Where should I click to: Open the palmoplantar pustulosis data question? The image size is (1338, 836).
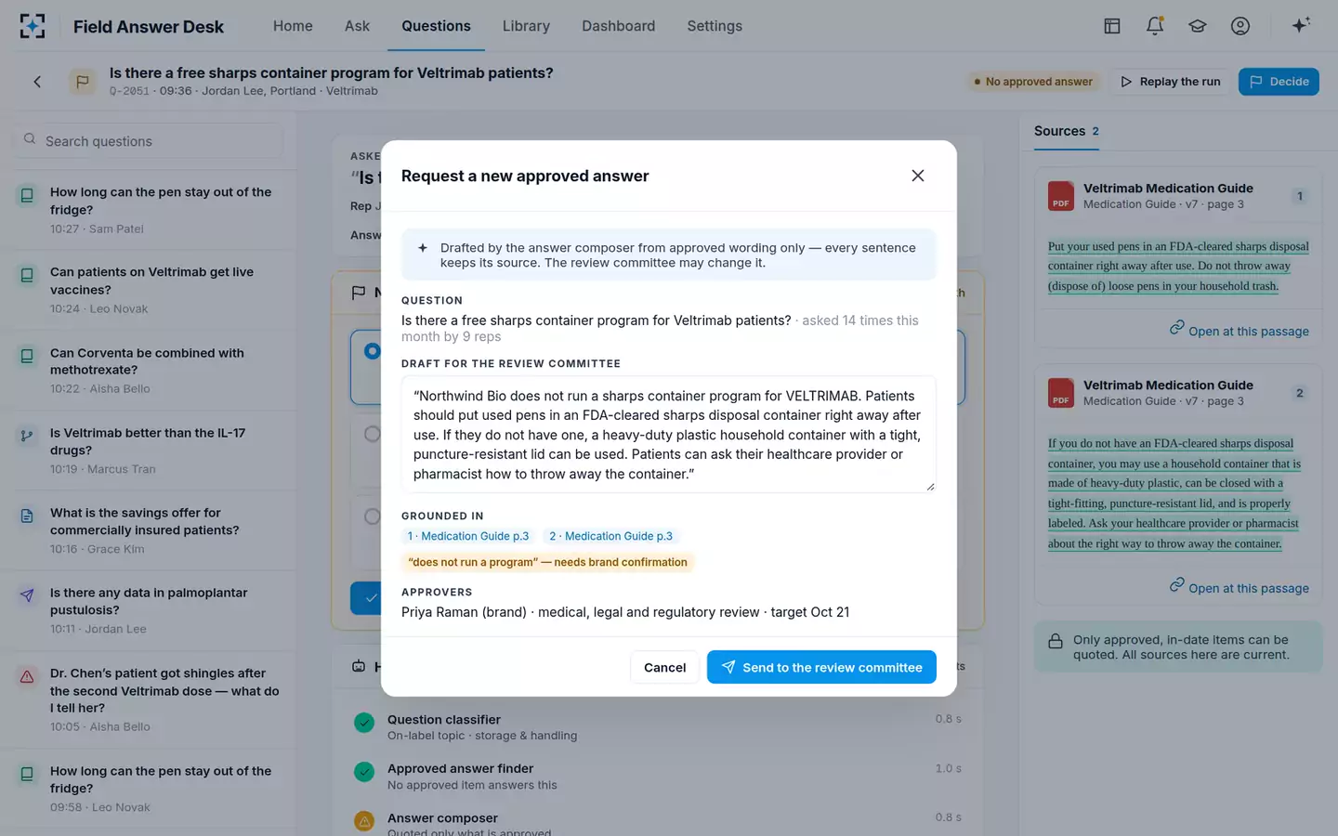(149, 610)
